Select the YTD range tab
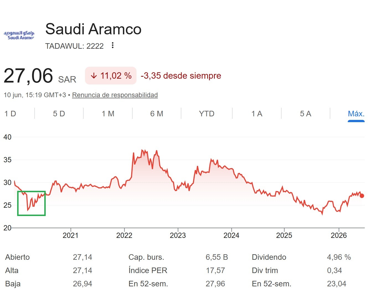Viewport: 371px width, 293px height. click(x=207, y=114)
